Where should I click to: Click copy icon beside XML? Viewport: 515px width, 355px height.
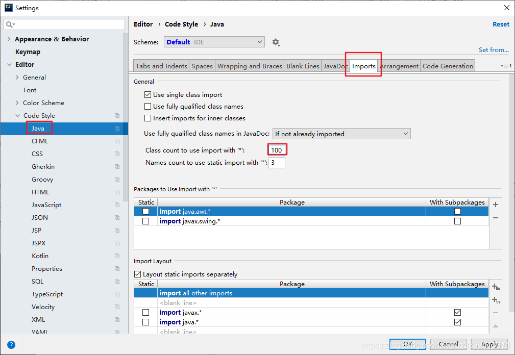(x=117, y=320)
